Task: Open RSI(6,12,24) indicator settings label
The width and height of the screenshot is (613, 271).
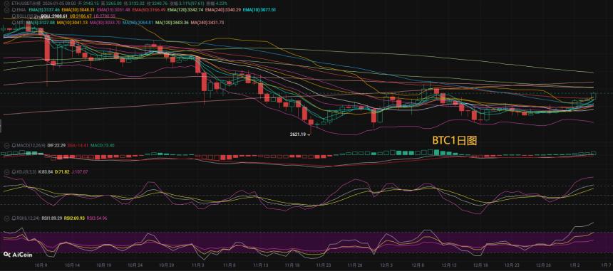Action: point(29,219)
